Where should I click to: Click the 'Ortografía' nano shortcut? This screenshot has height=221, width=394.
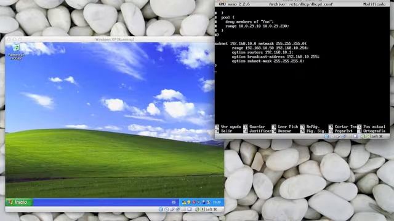(x=374, y=131)
